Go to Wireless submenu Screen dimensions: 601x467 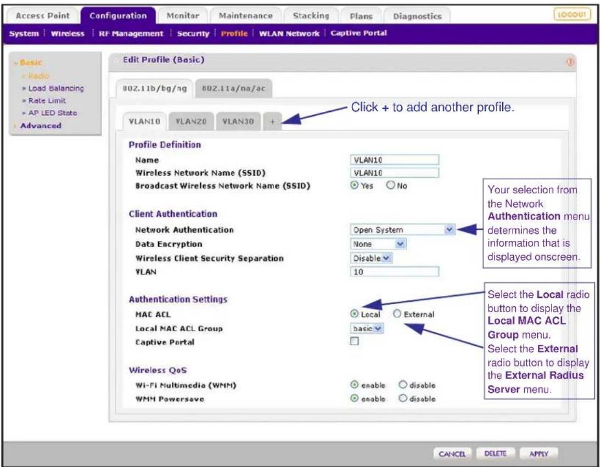click(x=68, y=33)
